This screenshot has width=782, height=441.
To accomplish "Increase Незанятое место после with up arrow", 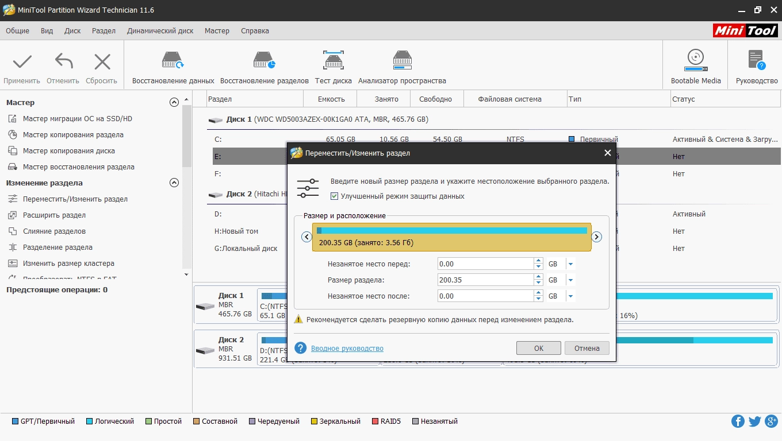I will point(538,293).
